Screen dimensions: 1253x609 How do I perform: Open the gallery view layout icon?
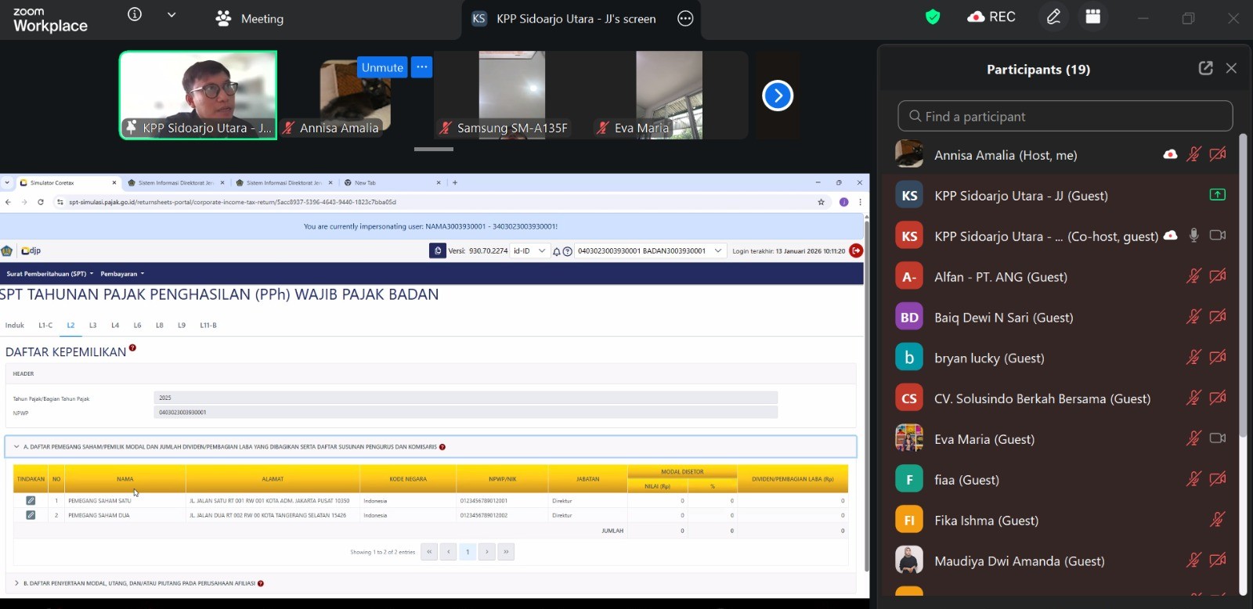tap(1092, 17)
